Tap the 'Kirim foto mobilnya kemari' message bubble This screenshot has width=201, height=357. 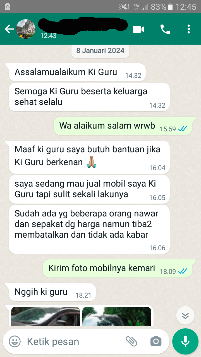(x=117, y=269)
